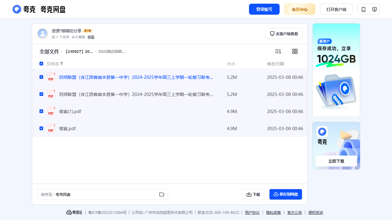Click the Quark app icon in download ad
The height and width of the screenshot is (220, 392).
[x=322, y=132]
